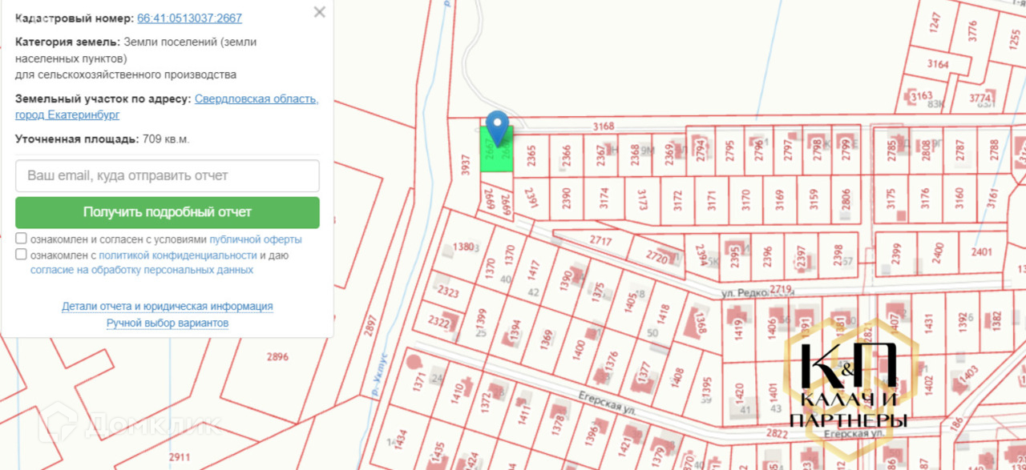Select parcel 2808 on the map
Screen dimensions: 1026x470
coord(926,151)
